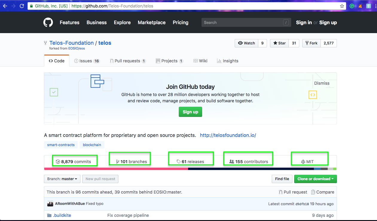View the 8,879 commits
377x221 pixels.
point(74,162)
